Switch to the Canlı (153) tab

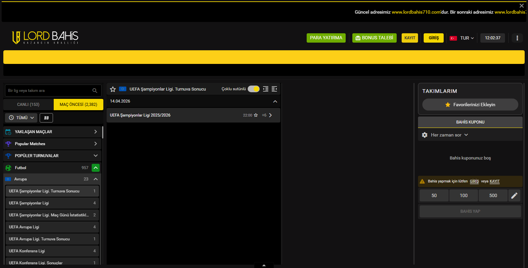pos(28,105)
